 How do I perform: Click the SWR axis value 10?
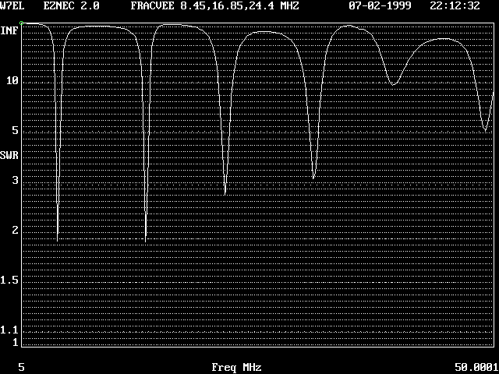point(12,80)
